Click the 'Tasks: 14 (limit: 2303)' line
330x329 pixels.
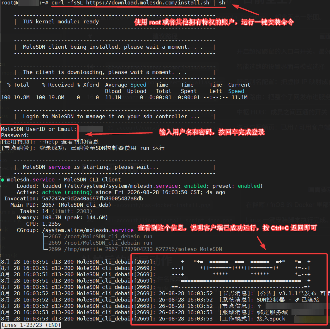[56, 211]
